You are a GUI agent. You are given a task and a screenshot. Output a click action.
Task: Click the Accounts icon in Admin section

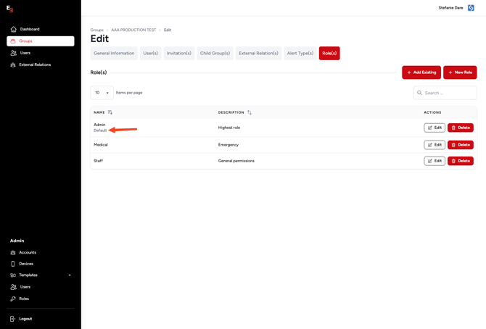(13, 252)
